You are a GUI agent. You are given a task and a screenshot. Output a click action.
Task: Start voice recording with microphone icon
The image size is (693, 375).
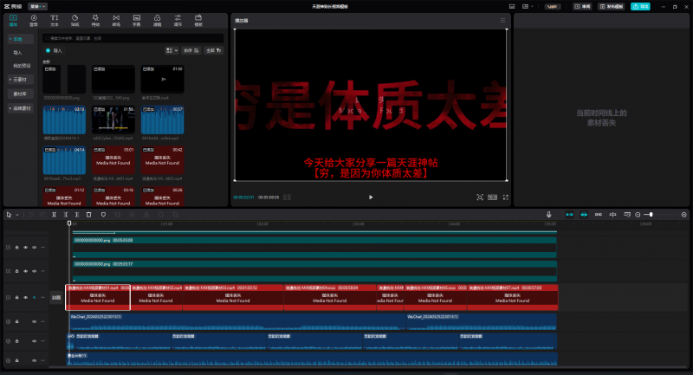548,215
